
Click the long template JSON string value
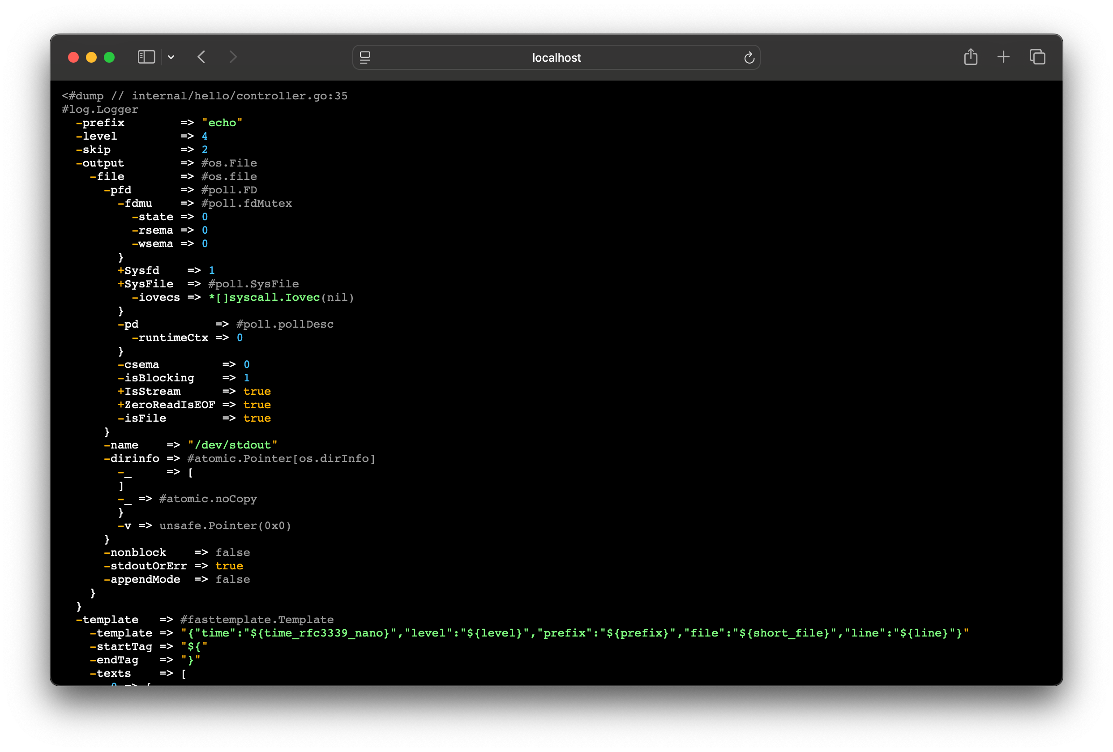(575, 633)
